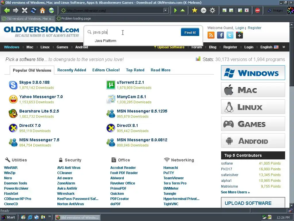Click the page vertical scrollbar down arrow
Screen dimensions: 294x221
(292, 205)
